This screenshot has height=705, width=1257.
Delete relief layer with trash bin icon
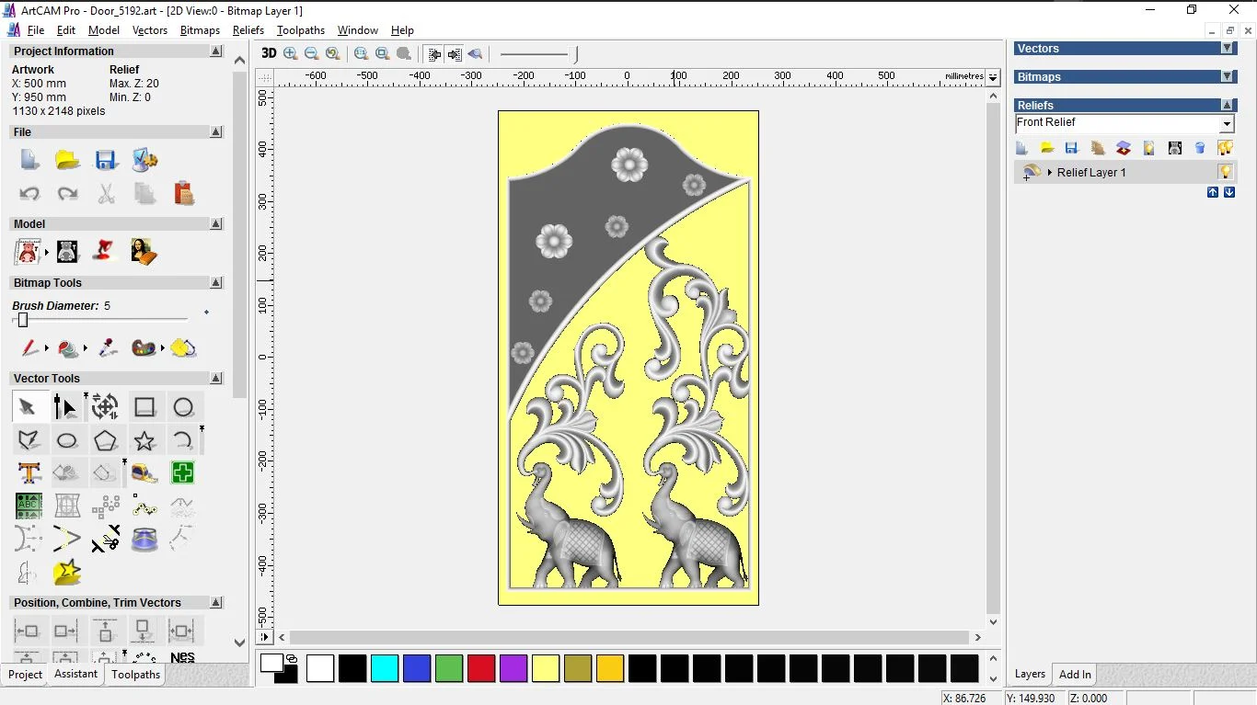[x=1200, y=148]
